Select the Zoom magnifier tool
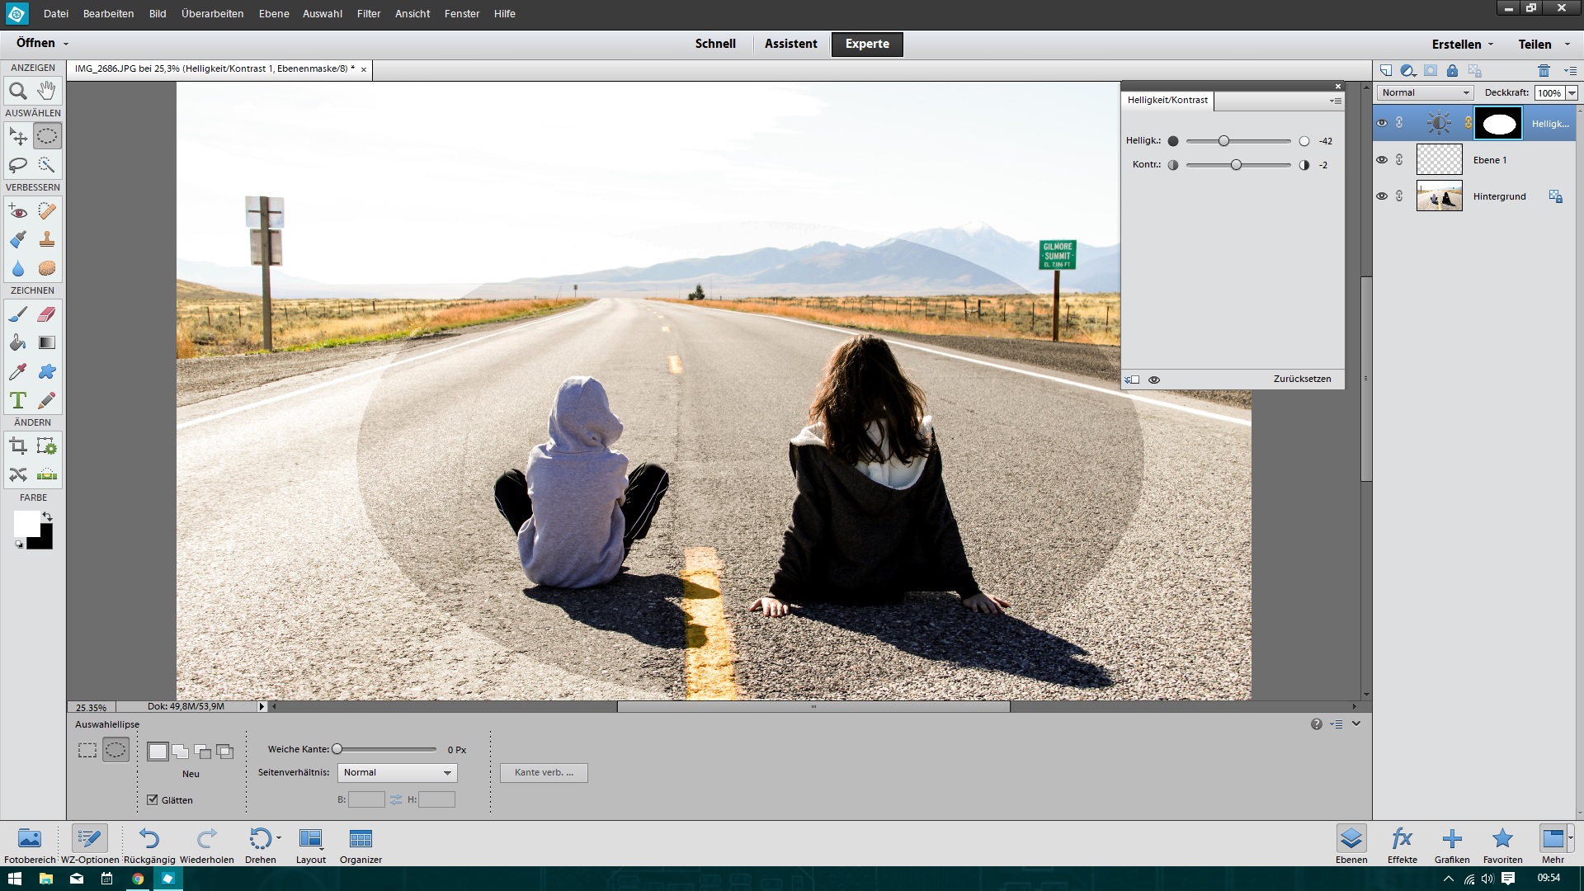The image size is (1584, 891). pos(18,91)
